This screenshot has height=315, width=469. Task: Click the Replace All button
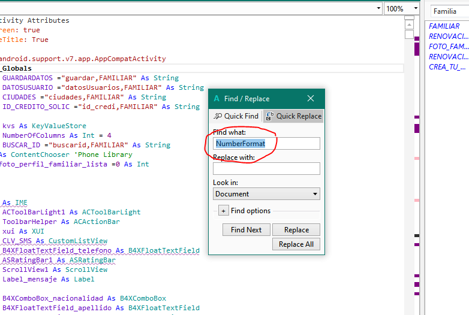296,244
